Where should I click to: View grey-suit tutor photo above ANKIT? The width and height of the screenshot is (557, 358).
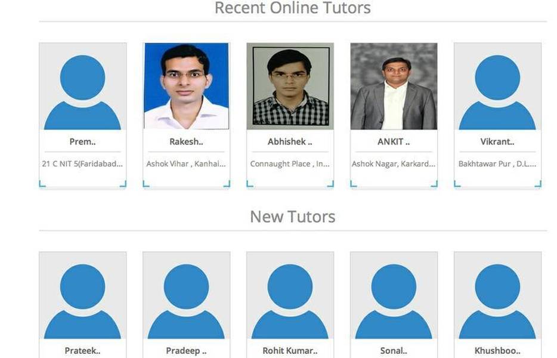coord(394,87)
